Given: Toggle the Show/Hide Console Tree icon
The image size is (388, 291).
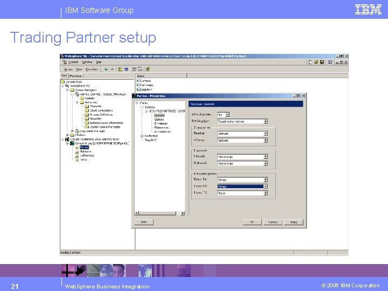Looking at the screenshot, I should coord(126,70).
